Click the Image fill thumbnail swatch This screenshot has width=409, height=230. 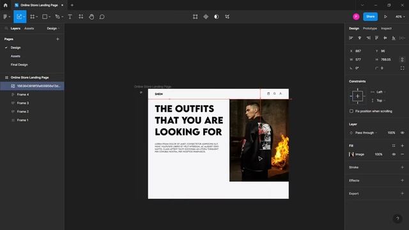(x=351, y=155)
